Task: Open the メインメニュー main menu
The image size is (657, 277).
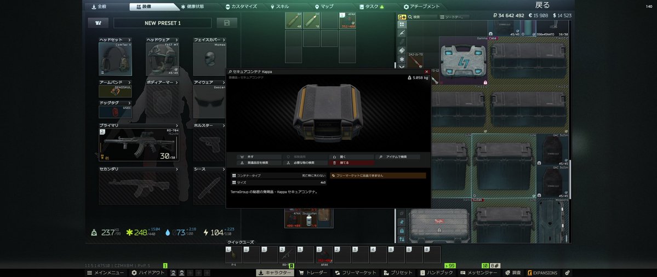Action: click(105, 273)
